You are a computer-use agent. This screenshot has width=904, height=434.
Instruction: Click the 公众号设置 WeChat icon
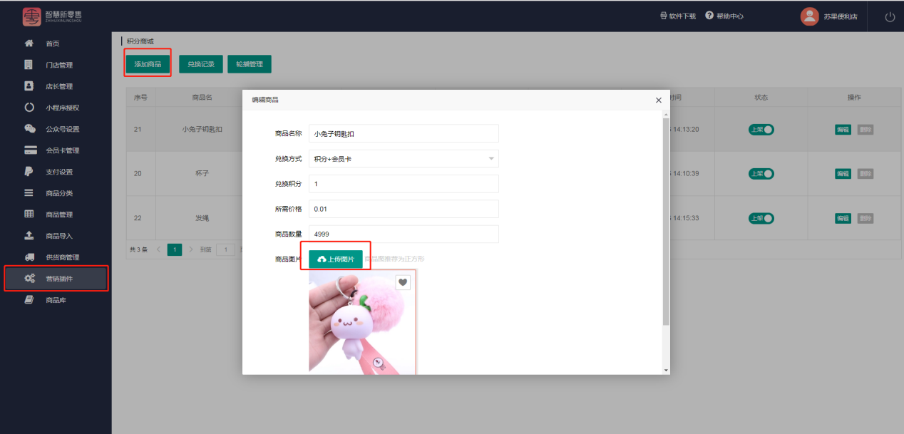[29, 129]
